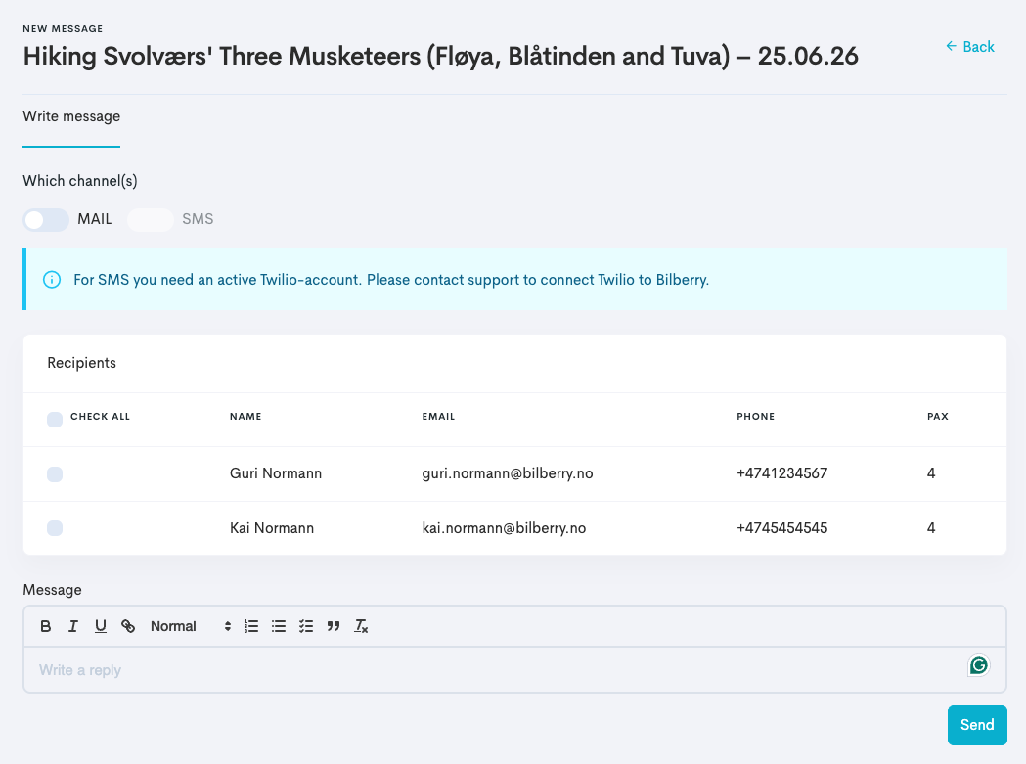
Task: Enable the MAIL channel toggle
Action: click(46, 220)
